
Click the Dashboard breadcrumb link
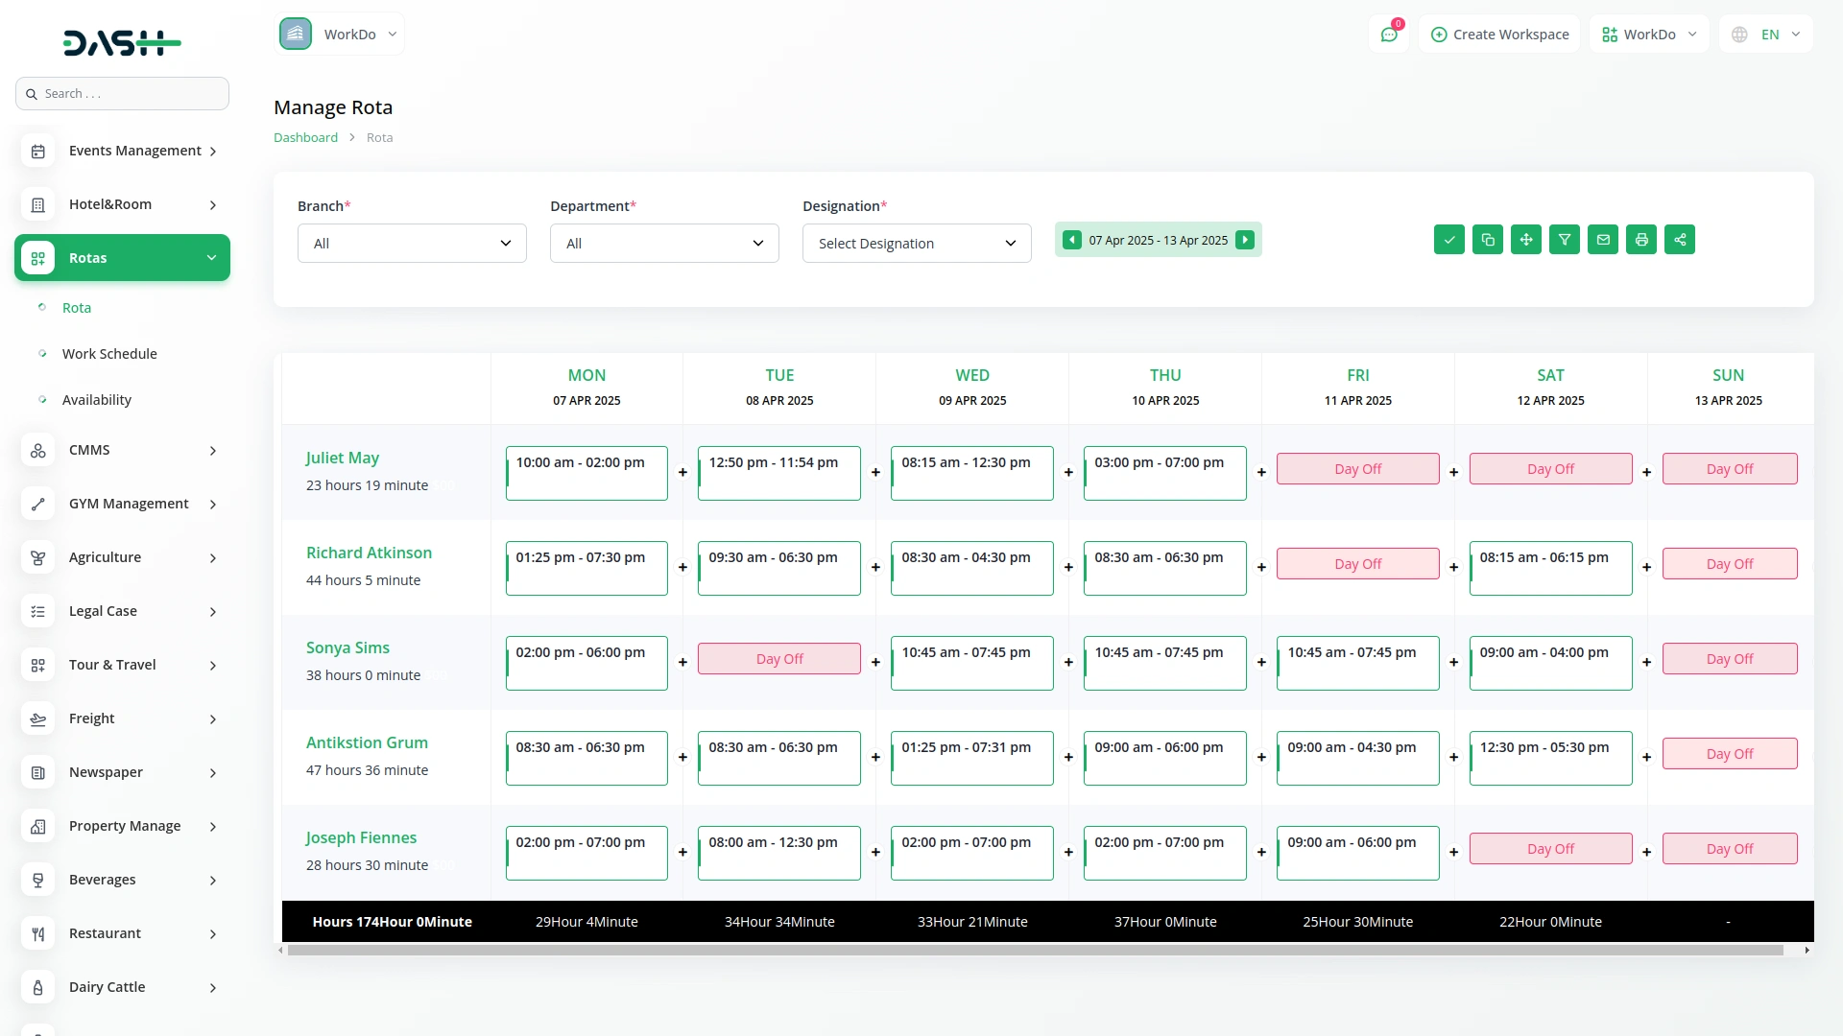pyautogui.click(x=305, y=137)
